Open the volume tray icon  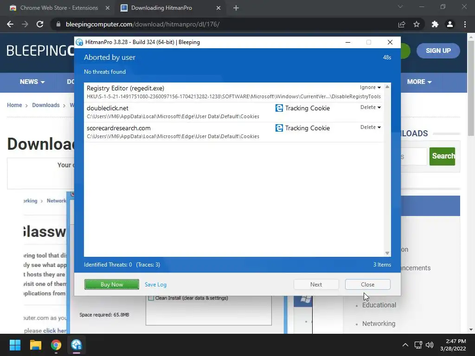point(430,345)
